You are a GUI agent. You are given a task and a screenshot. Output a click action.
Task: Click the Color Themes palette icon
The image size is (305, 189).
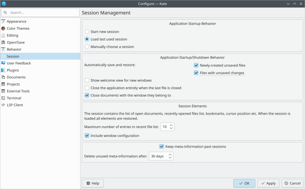(3, 28)
